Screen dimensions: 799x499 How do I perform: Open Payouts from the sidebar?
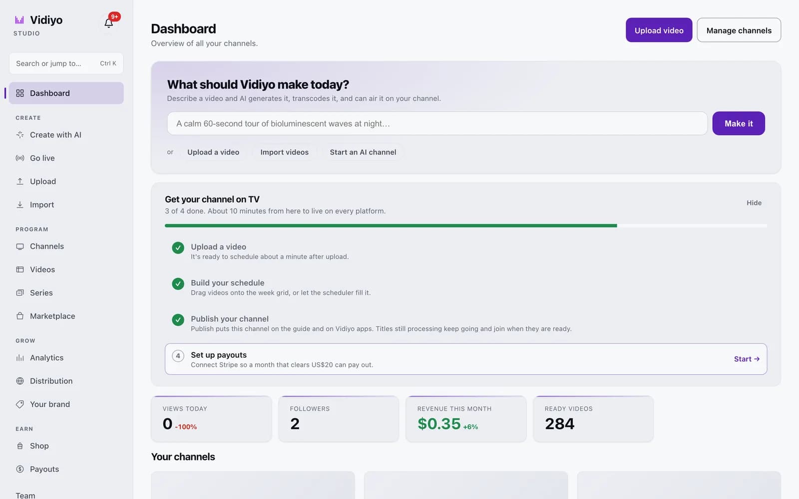66,469
